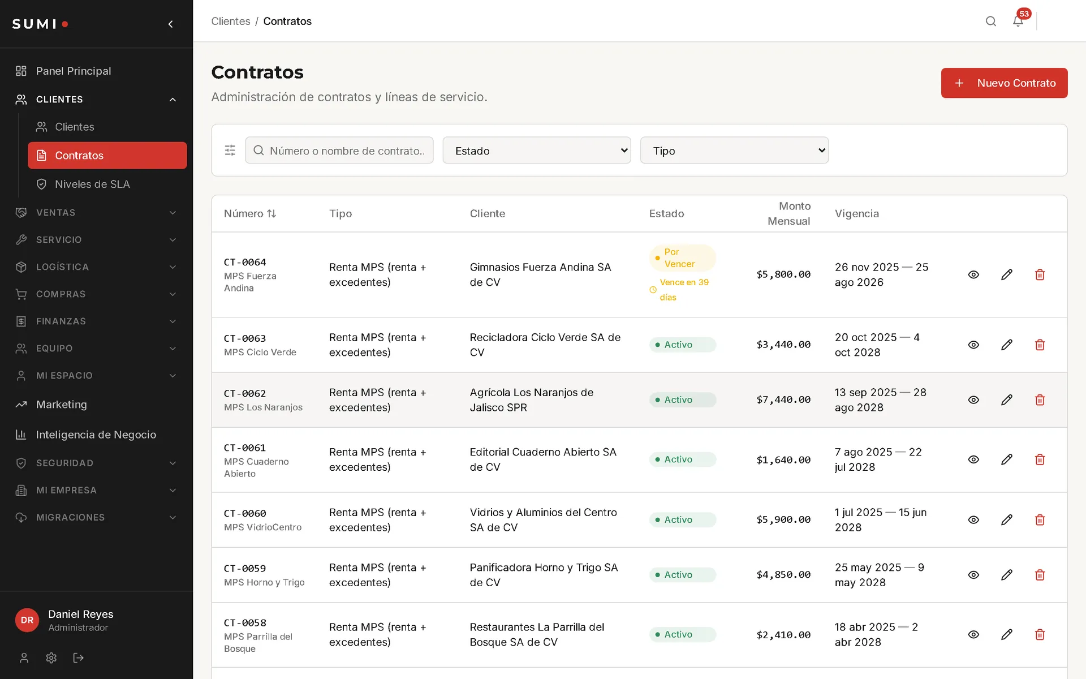Edit contract CT-0058 with pencil icon
Viewport: 1086px width, 679px height.
pyautogui.click(x=1006, y=635)
